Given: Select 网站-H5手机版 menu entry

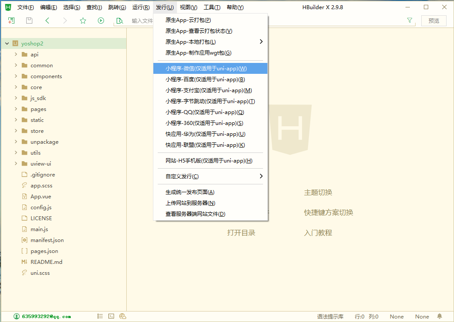Looking at the screenshot, I should (211, 161).
